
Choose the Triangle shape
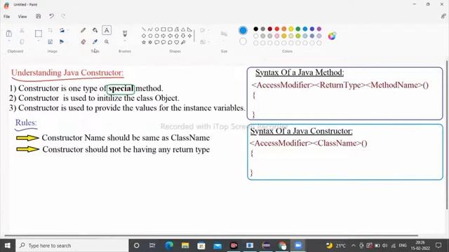point(183,29)
